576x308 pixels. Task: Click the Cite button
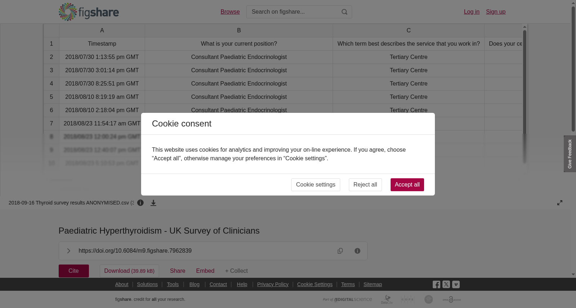point(74,271)
